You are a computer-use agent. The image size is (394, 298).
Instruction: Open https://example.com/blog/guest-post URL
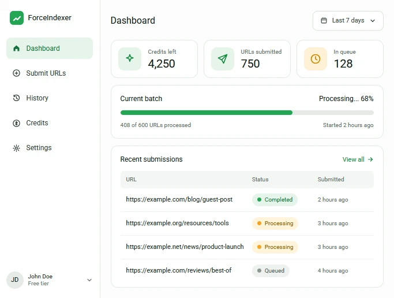coord(179,199)
